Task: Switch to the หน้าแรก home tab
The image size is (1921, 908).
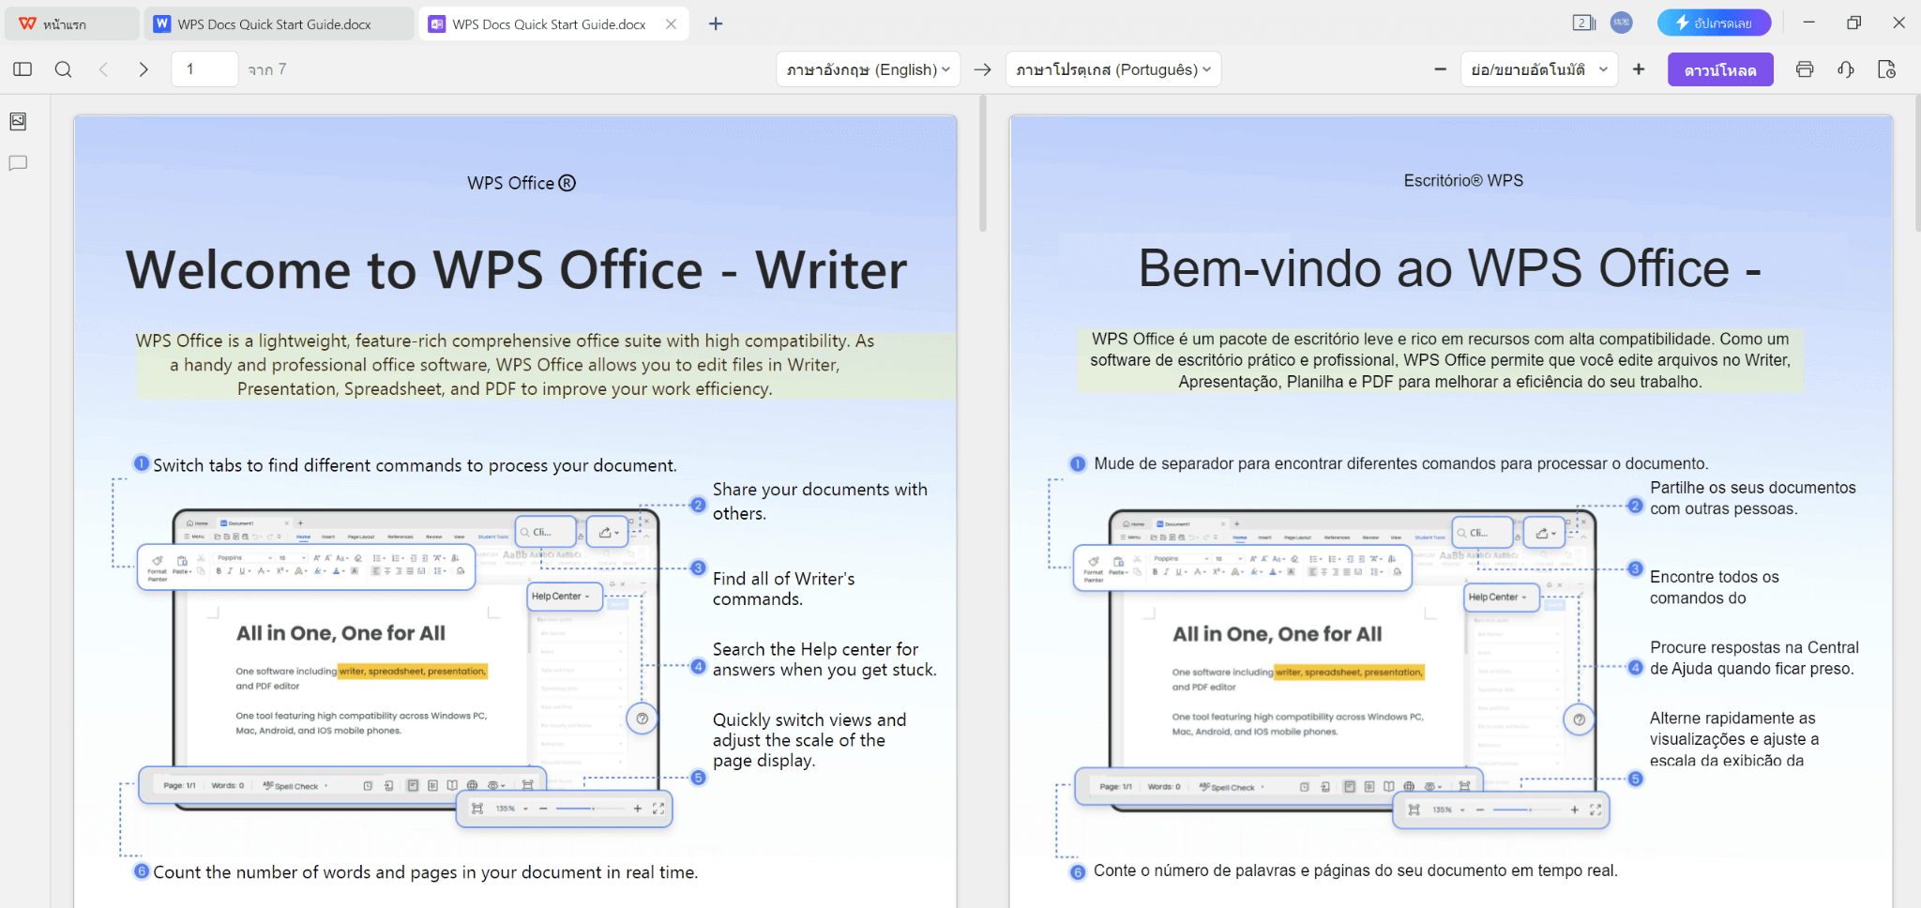Action: click(72, 23)
